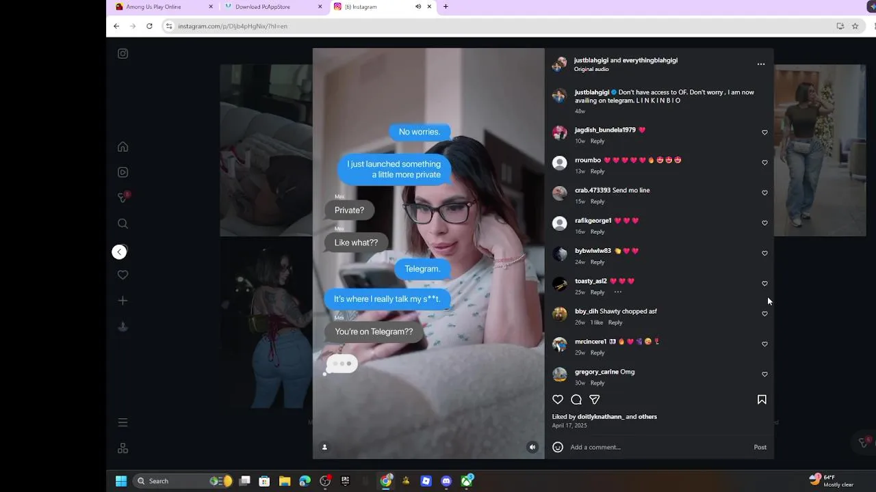View '1 like' on bby_dih's comment
Viewport: 876px width, 492px height.
point(597,323)
